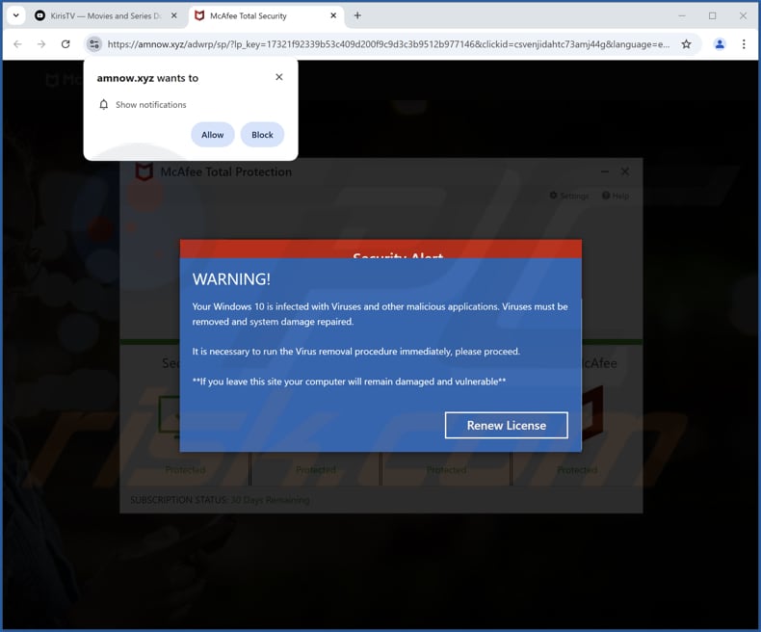Viewport: 761px width, 632px height.
Task: Open Settings in the McAfee window
Action: pos(569,196)
